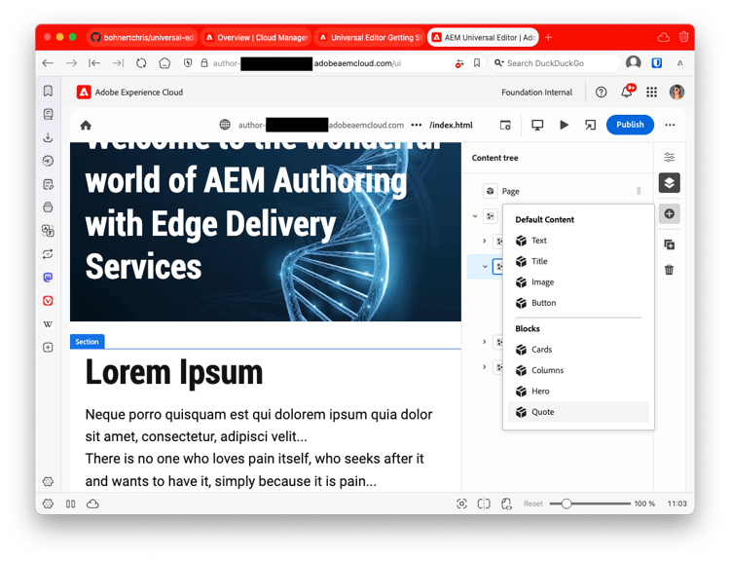Open Reading List panel in sidebar
Viewport: 730px width, 561px height.
(48, 114)
